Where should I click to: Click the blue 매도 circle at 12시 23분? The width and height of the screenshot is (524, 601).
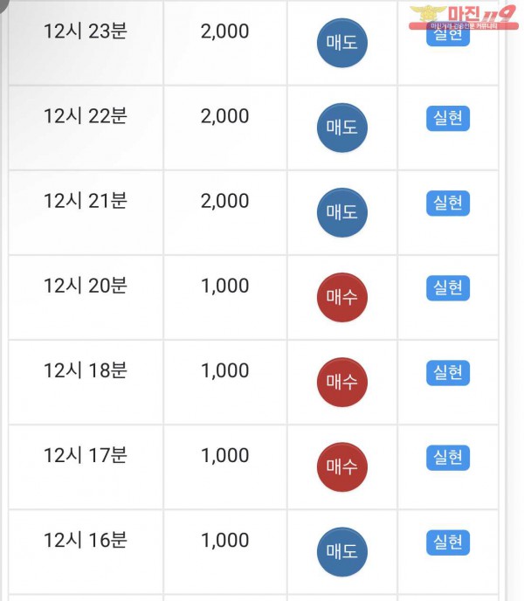click(341, 43)
